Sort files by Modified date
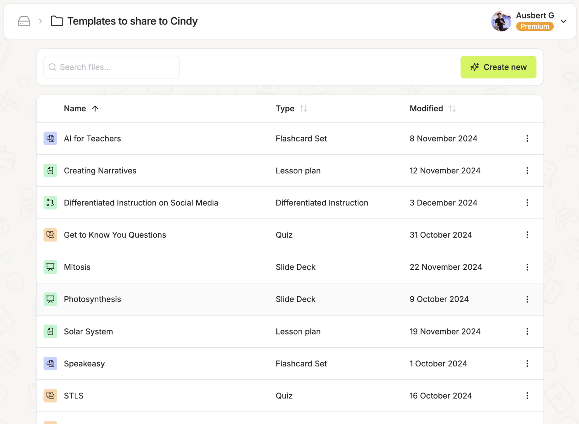Viewport: 579px width, 424px height. coord(452,108)
